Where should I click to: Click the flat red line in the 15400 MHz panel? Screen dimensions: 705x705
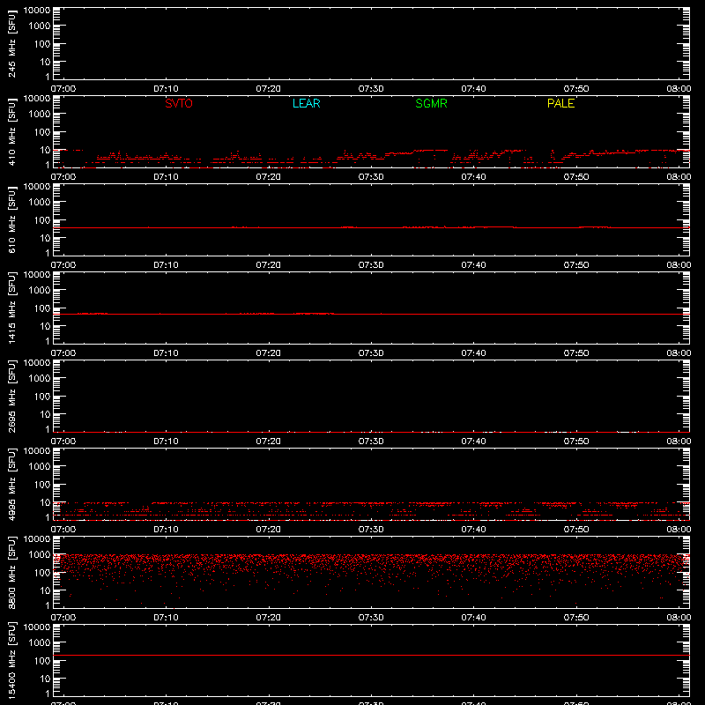(x=371, y=655)
